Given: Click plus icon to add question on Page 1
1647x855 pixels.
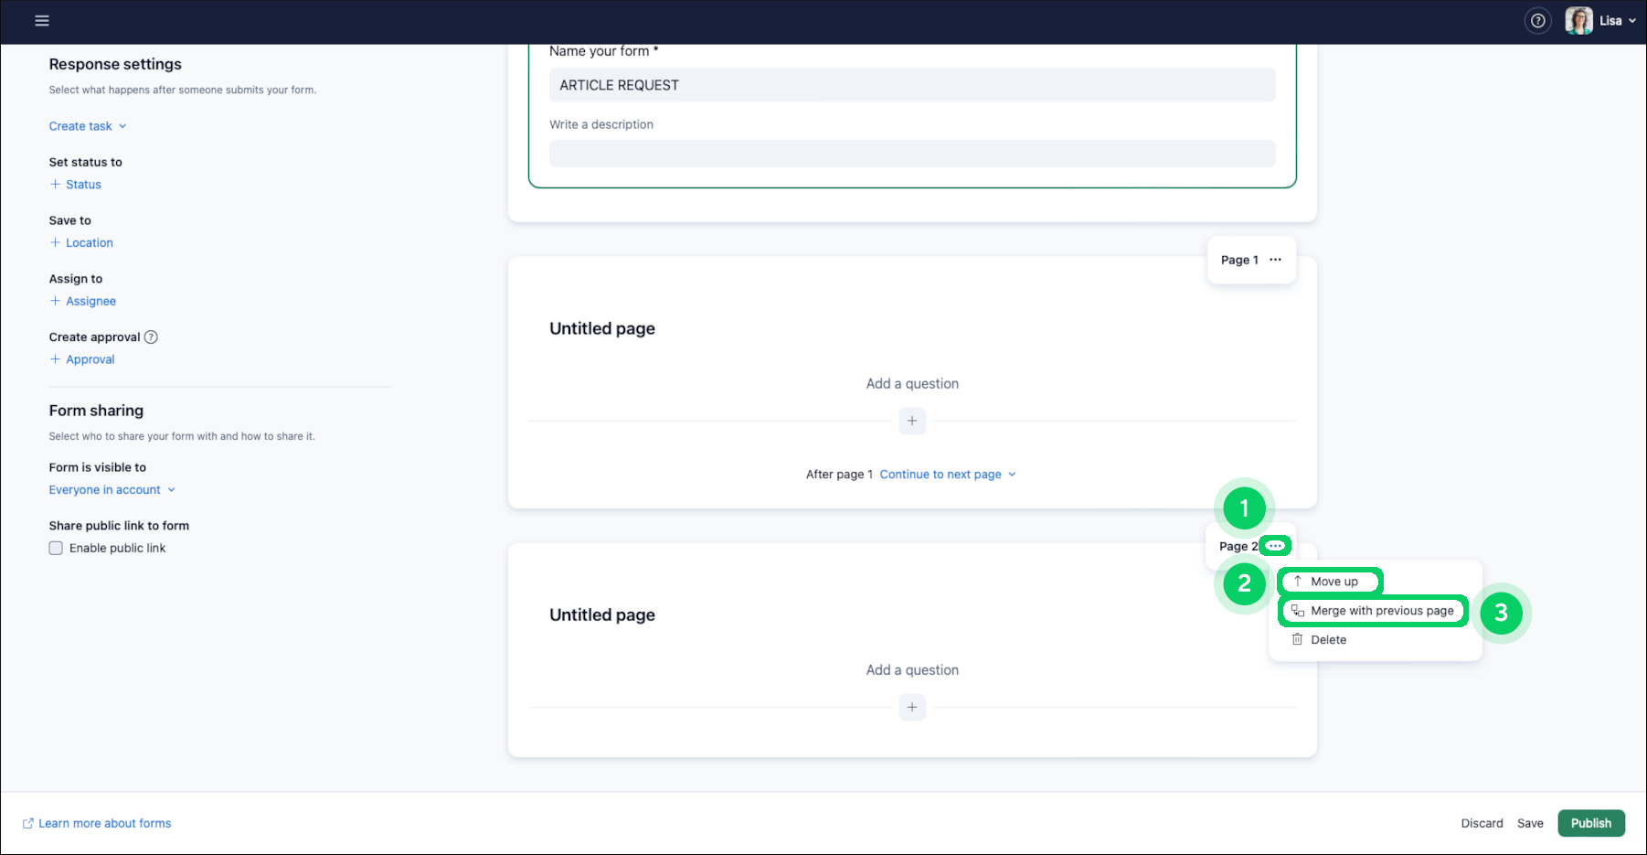Looking at the screenshot, I should tap(912, 421).
